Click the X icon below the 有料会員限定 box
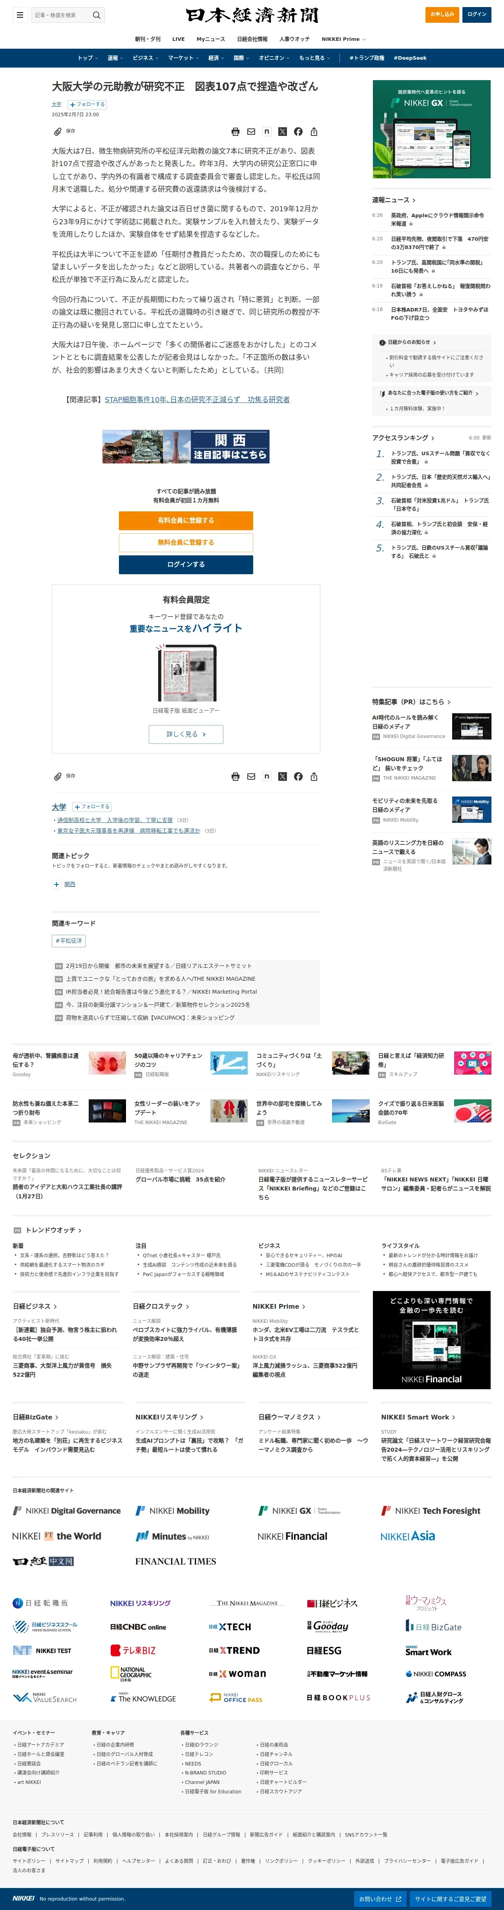Viewport: 504px width, 1910px height. click(x=282, y=776)
